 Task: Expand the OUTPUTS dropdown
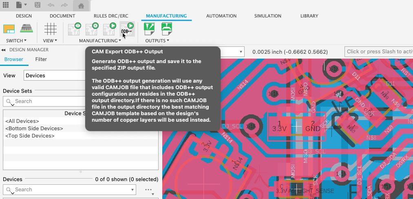tap(157, 41)
